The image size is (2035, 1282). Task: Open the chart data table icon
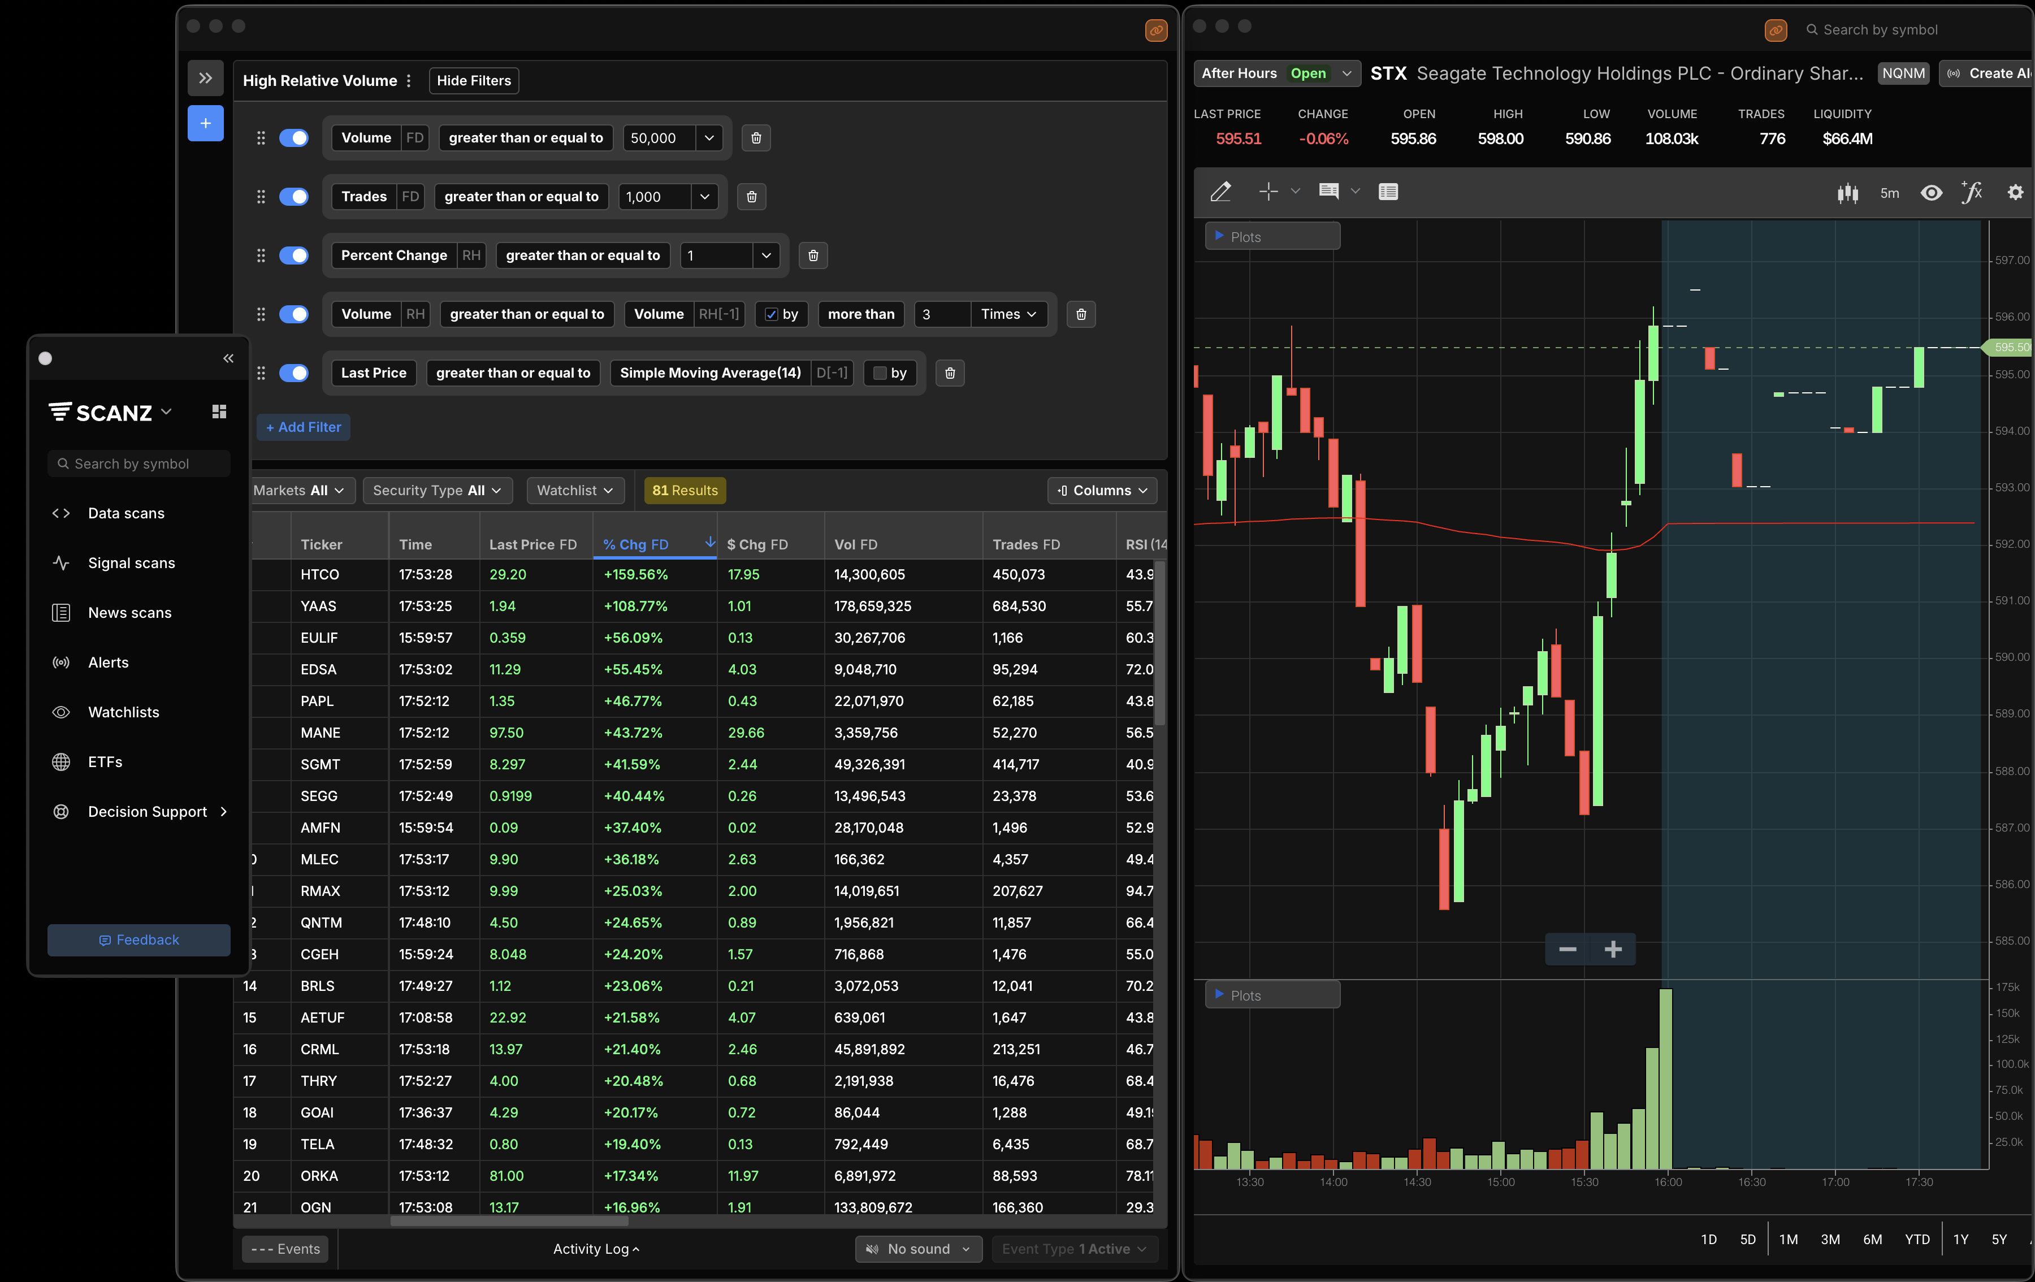tap(1388, 192)
